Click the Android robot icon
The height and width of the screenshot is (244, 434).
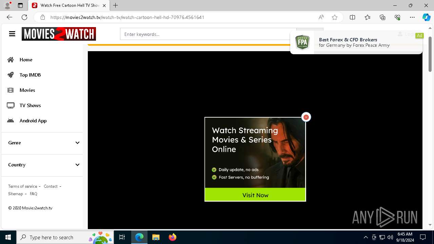click(x=11, y=121)
